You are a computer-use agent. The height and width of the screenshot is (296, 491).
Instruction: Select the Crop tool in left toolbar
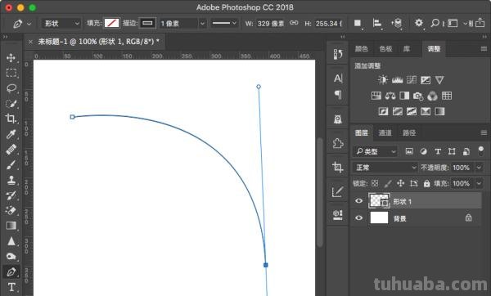coord(11,119)
